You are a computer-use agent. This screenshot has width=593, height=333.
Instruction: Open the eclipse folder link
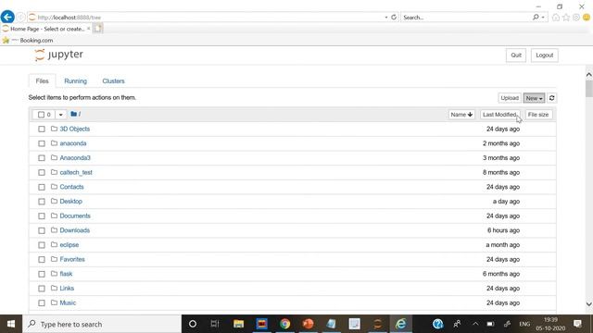tap(69, 244)
